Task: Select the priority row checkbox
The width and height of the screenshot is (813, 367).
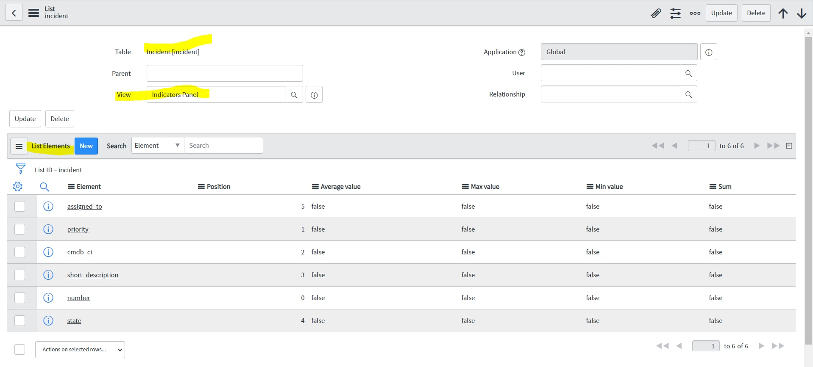Action: (19, 229)
